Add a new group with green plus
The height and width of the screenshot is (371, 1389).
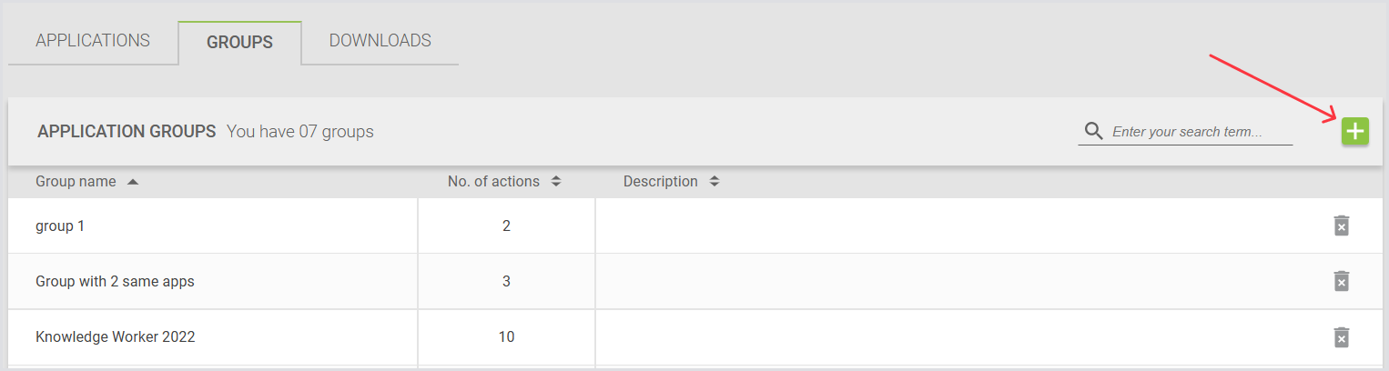[x=1355, y=131]
